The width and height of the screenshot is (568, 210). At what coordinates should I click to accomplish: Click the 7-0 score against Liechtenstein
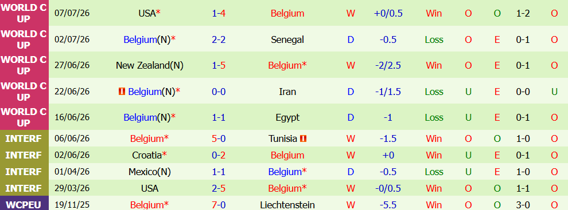(x=219, y=205)
